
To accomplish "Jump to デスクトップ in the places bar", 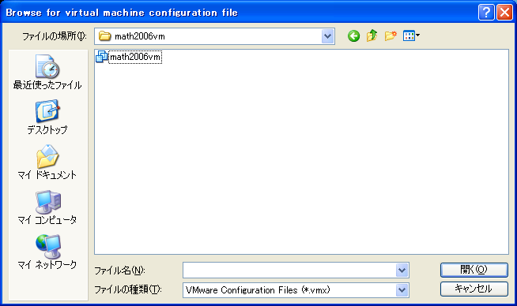I will [x=47, y=117].
